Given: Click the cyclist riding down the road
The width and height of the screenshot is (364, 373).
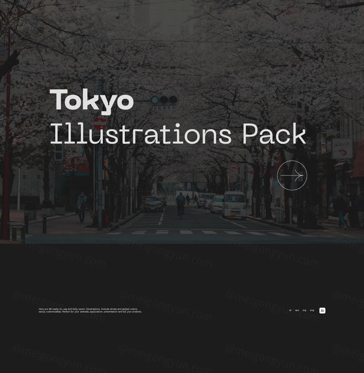Looking at the screenshot, I should (181, 203).
